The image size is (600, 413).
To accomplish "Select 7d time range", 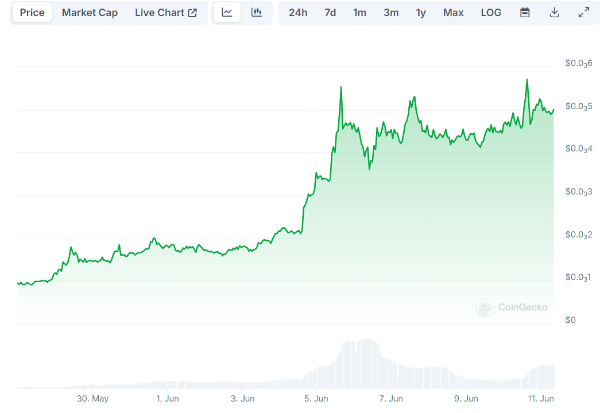I will pos(330,13).
